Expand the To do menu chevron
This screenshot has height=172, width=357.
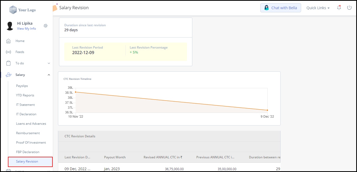coord(49,63)
